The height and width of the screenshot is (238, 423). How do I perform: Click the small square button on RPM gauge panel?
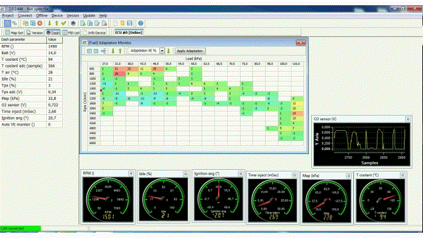point(131,173)
